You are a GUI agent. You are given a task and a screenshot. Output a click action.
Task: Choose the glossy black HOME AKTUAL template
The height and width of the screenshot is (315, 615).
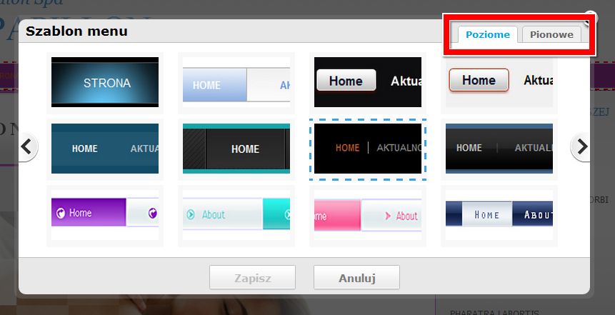[499, 149]
